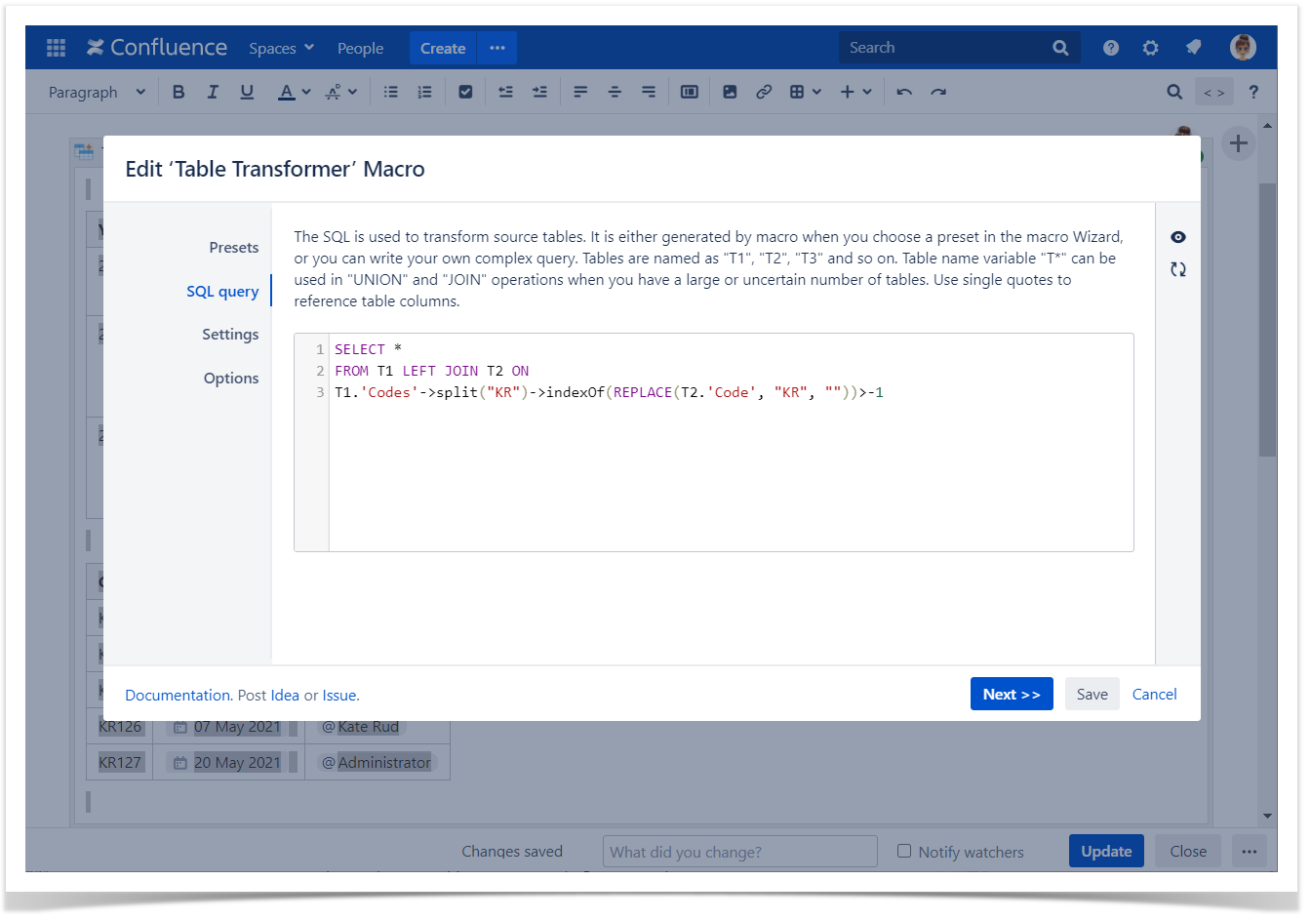Click the notifications icon in the header
Viewport: 1311px width, 920px height.
coord(1193,48)
